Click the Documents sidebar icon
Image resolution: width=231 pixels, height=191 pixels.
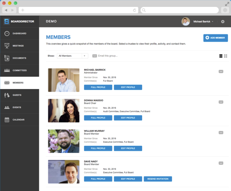click(7, 58)
